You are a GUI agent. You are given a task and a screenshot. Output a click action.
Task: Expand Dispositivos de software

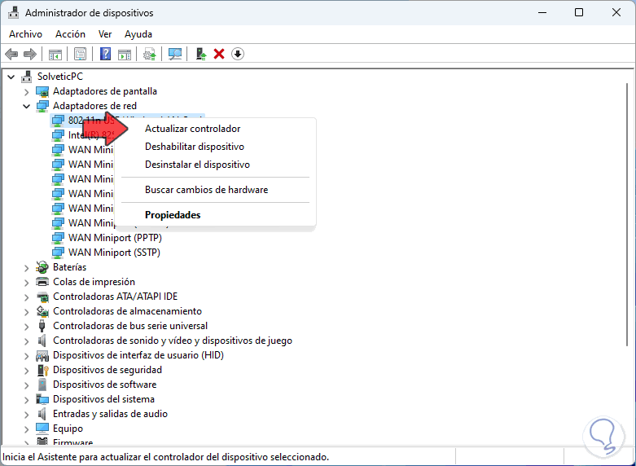(26, 385)
